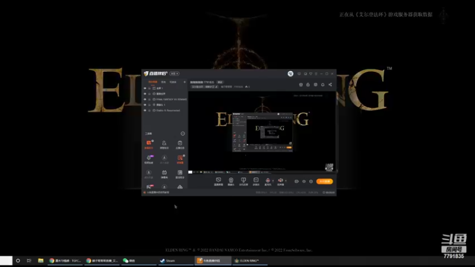Click the record video icon near start button
This screenshot has width=475, height=267.
[296, 182]
